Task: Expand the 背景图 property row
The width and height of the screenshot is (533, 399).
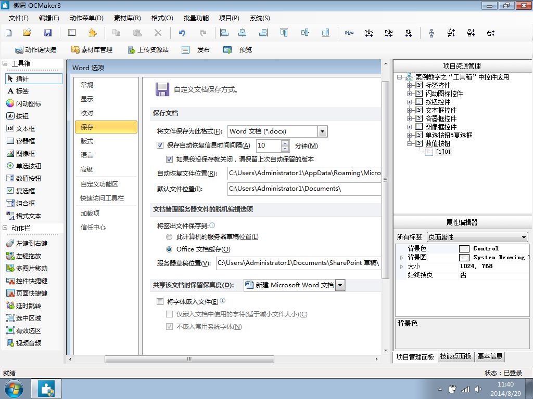Action: point(401,258)
